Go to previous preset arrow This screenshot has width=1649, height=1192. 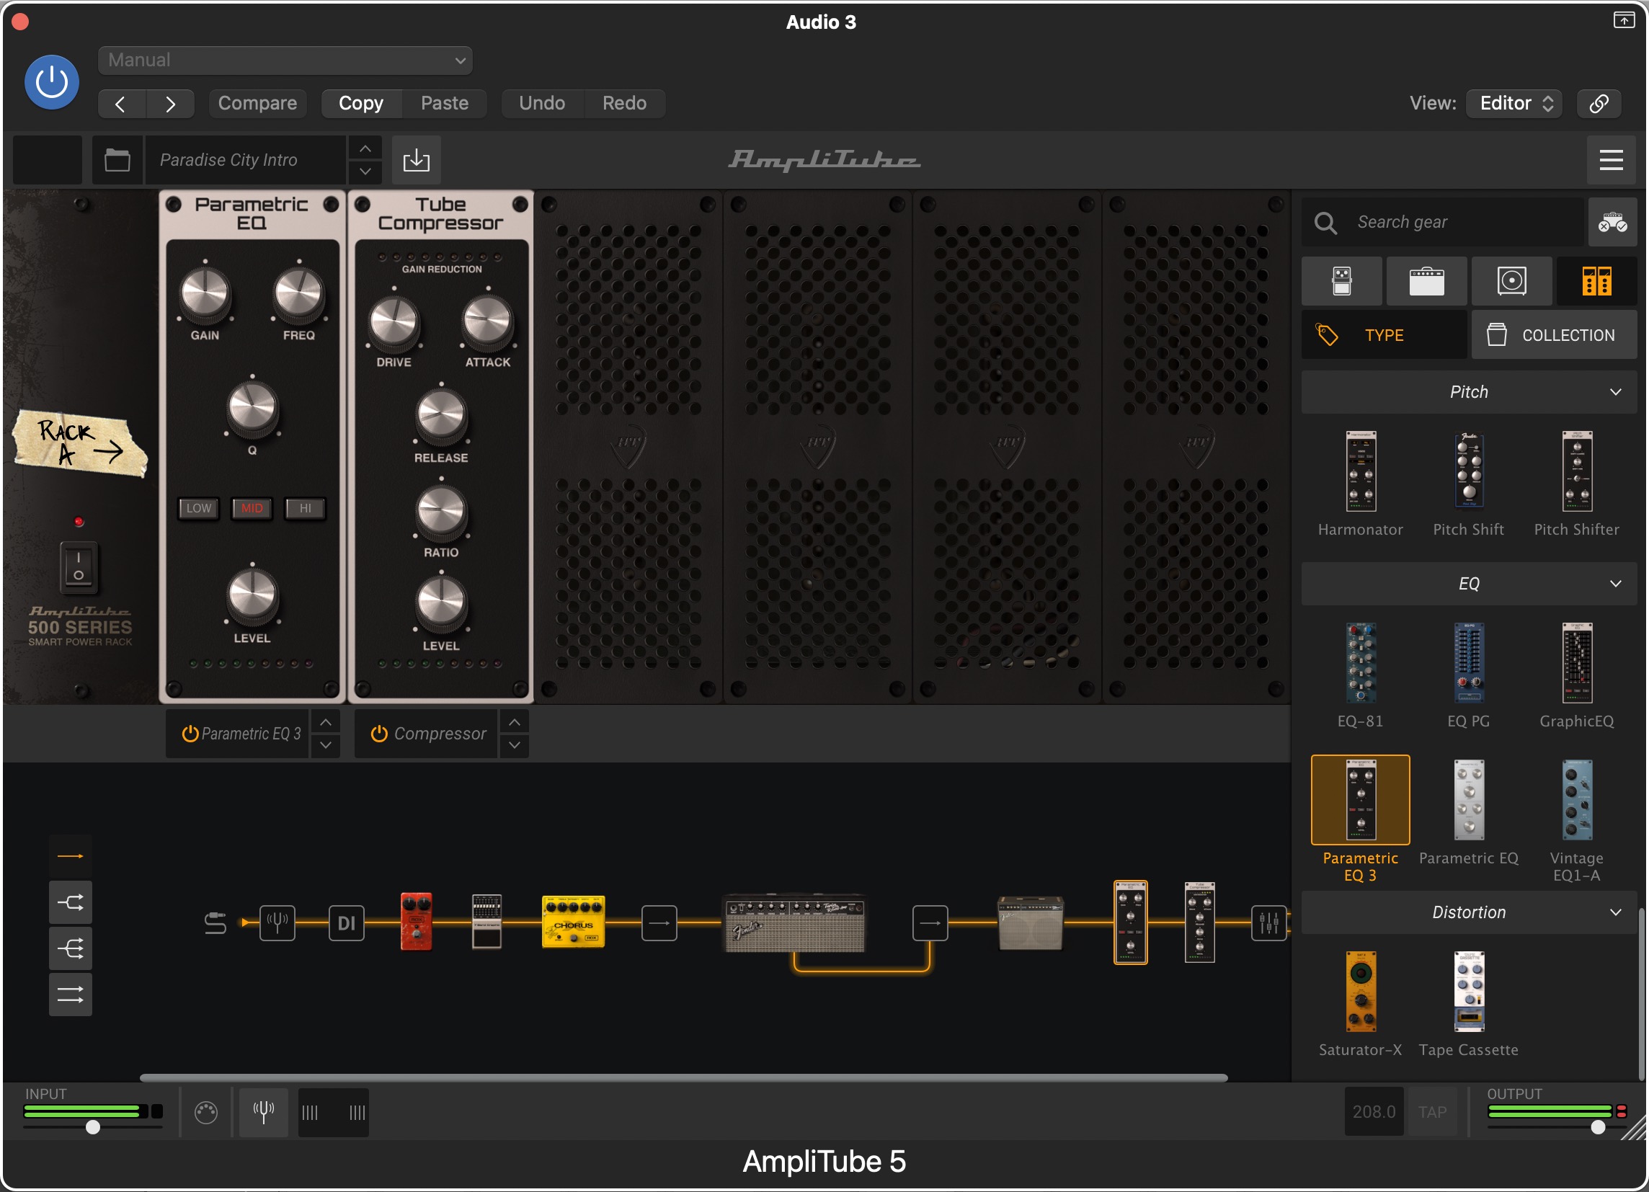(x=121, y=104)
